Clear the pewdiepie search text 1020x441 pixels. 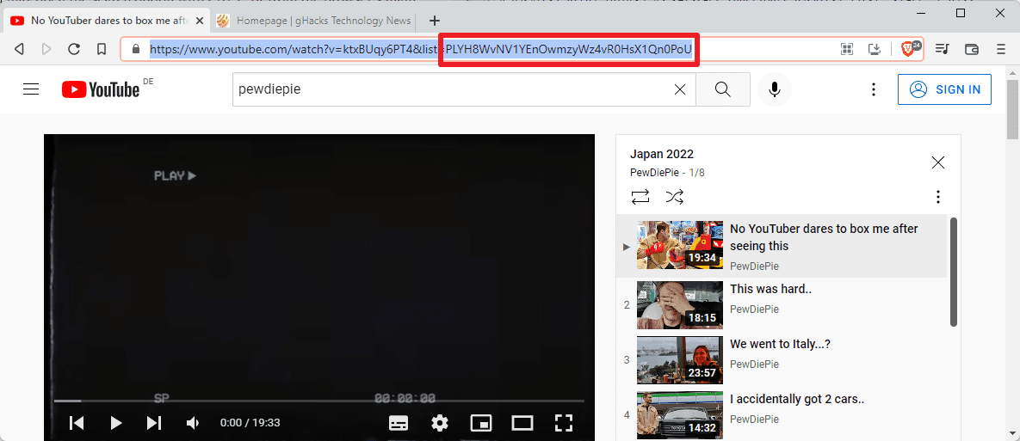point(679,89)
